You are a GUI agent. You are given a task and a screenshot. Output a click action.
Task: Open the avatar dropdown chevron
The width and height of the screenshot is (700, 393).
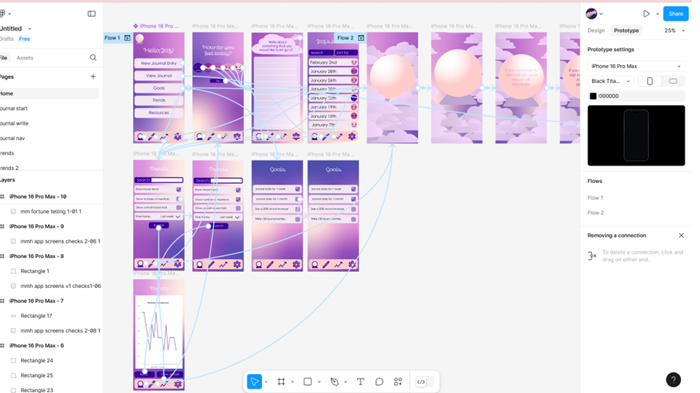(x=601, y=14)
